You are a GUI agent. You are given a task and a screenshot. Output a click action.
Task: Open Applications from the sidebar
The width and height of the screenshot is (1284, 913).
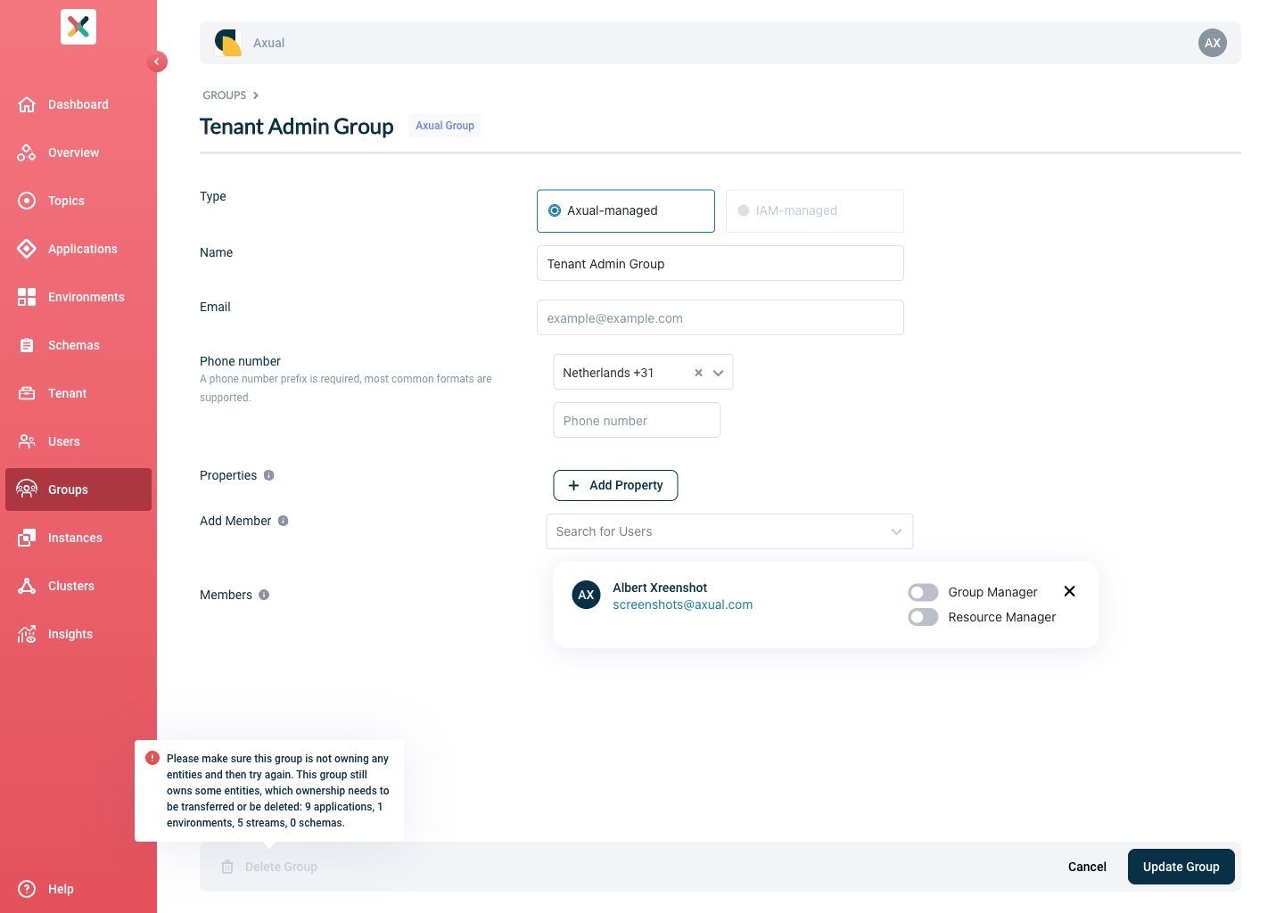point(78,249)
